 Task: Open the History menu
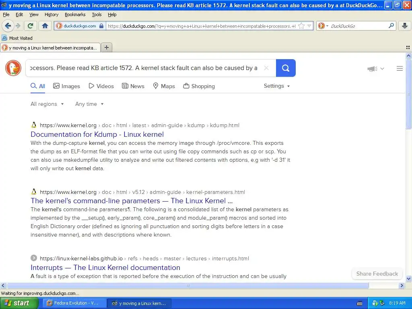[51, 14]
